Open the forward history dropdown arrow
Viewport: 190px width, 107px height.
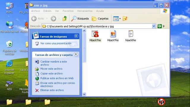pos(59,18)
